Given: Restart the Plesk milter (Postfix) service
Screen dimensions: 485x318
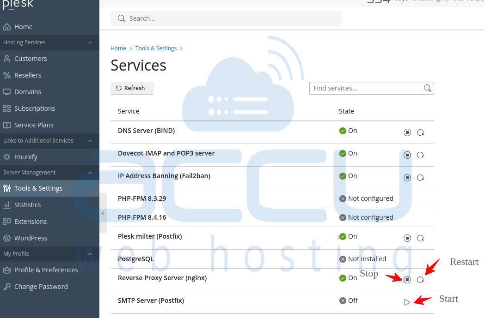Looking at the screenshot, I should [420, 238].
